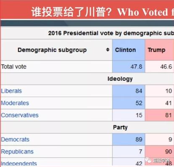Click the Clinton column header
This screenshot has height=167, width=174.
tap(129, 50)
